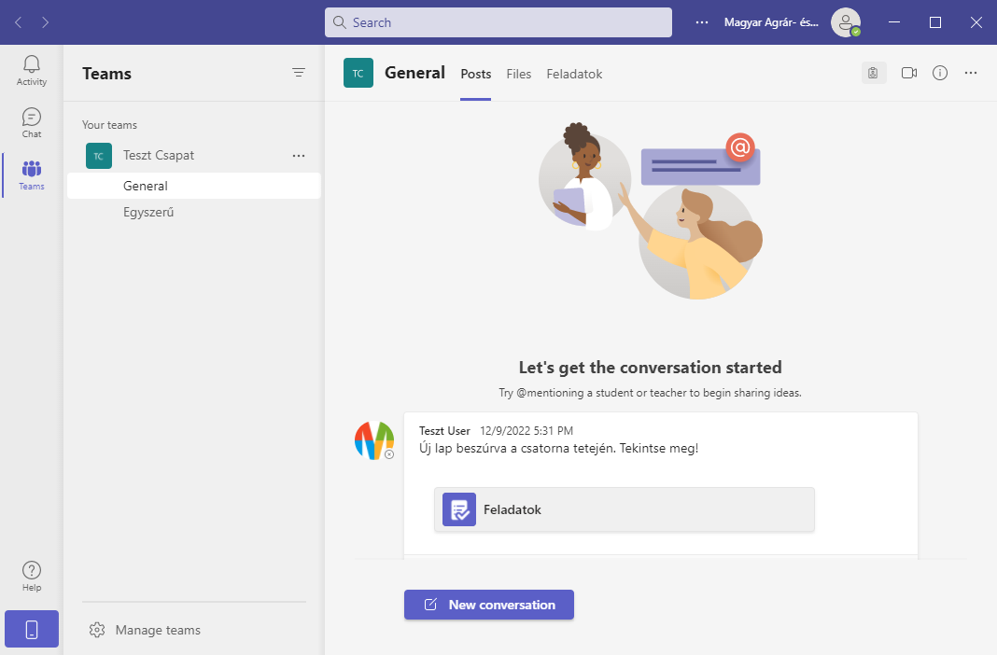997x655 pixels.
Task: Filter teams using the filter icon
Action: tap(299, 73)
